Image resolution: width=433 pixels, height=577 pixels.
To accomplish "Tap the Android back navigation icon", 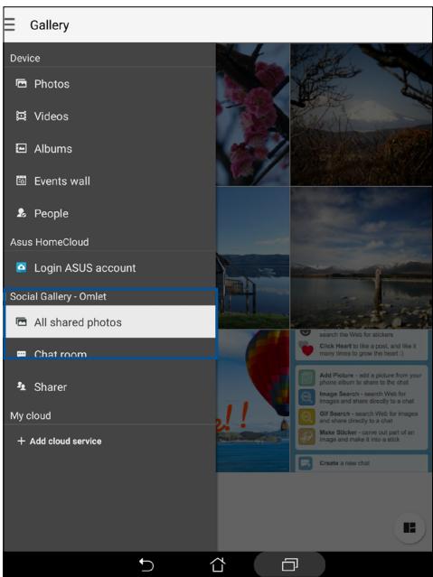I will [x=146, y=564].
